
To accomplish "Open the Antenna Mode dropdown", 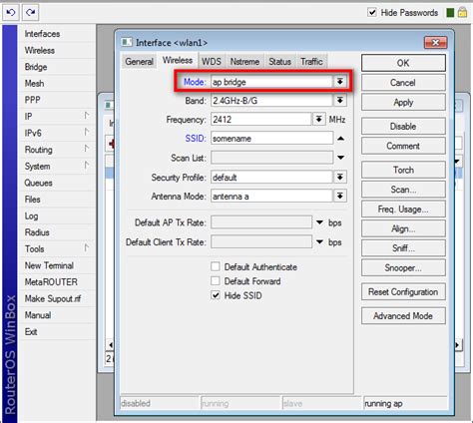I will point(340,197).
